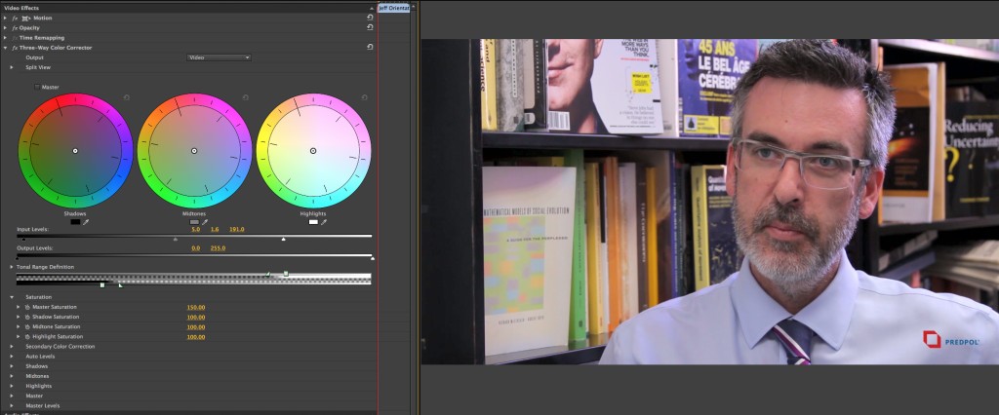999x415 pixels.
Task: Reset the Three-Way Color Corrector effect
Action: (x=370, y=47)
